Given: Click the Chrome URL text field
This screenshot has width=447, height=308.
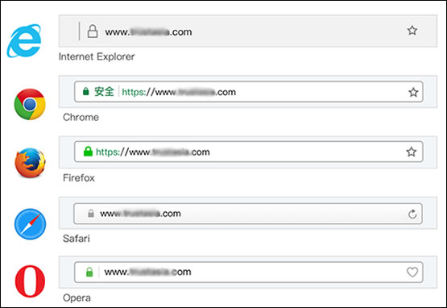Looking at the screenshot, I should [249, 92].
